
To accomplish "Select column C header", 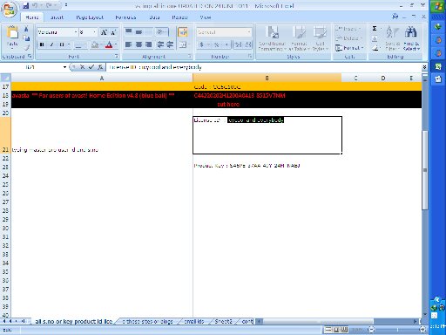I will [x=355, y=78].
